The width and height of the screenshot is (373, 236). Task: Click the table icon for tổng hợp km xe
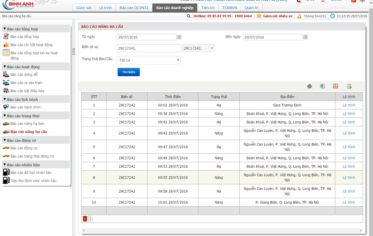coord(6,53)
